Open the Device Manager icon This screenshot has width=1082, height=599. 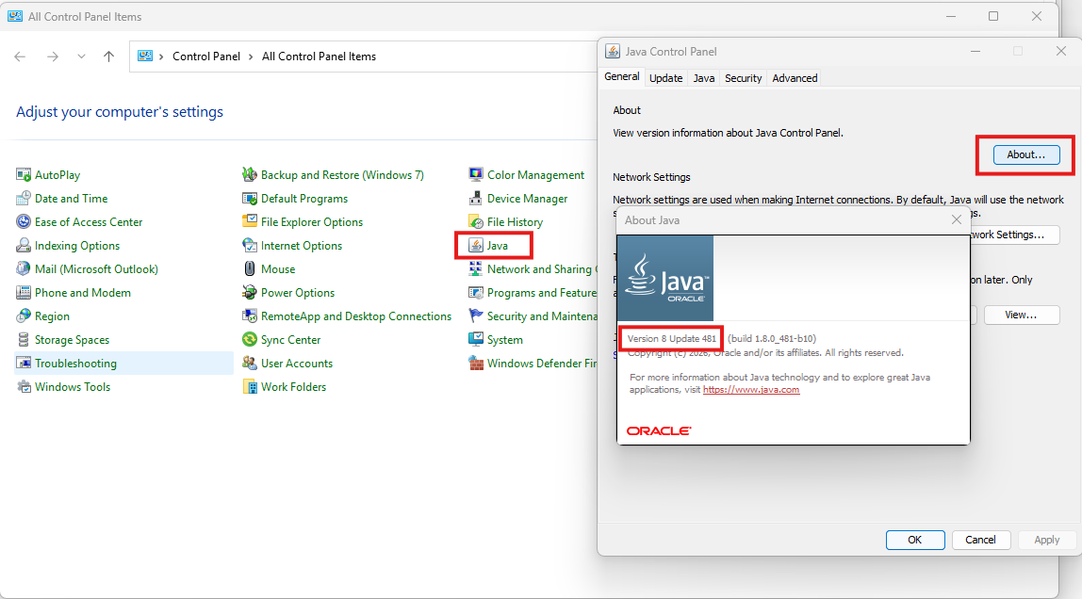pos(475,199)
